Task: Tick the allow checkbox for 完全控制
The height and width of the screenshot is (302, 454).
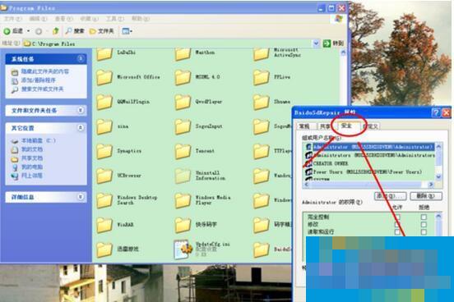Action: [x=397, y=217]
